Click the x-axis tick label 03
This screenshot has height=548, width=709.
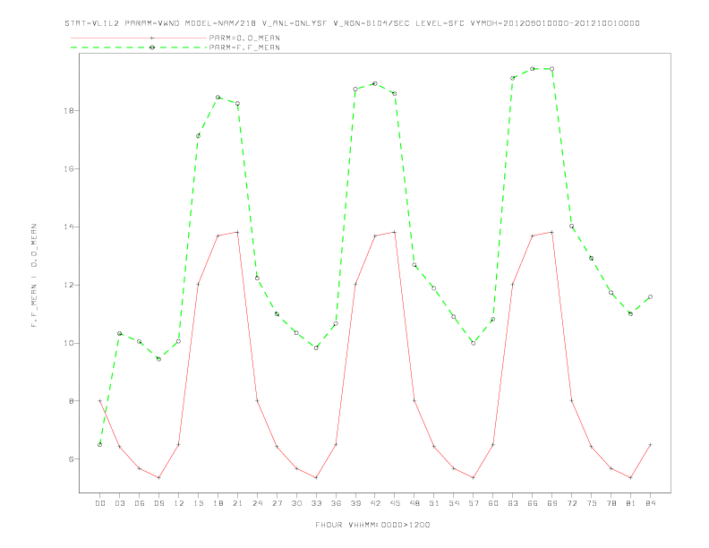pos(119,503)
